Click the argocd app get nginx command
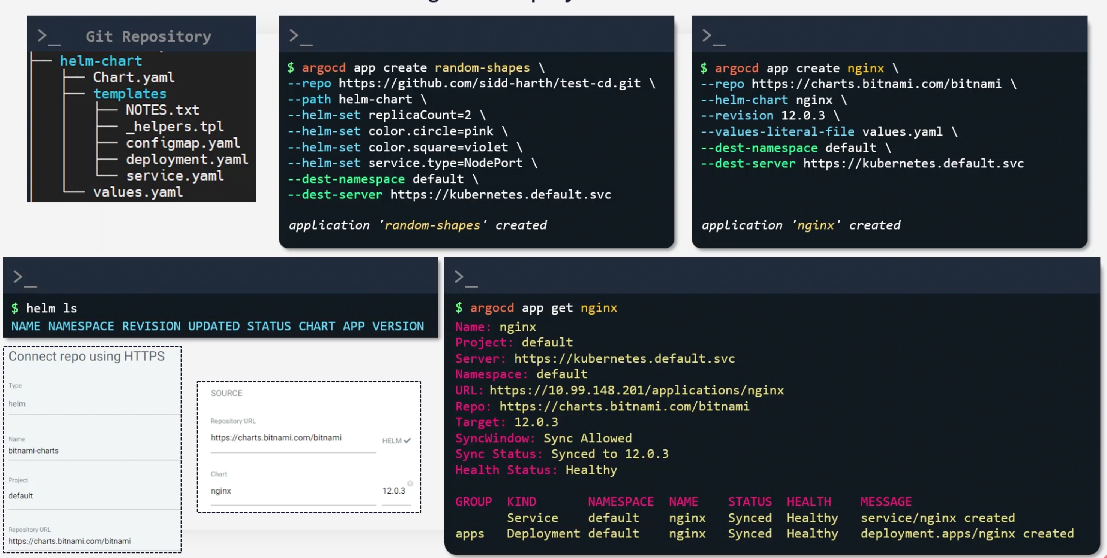This screenshot has height=558, width=1107. click(544, 308)
